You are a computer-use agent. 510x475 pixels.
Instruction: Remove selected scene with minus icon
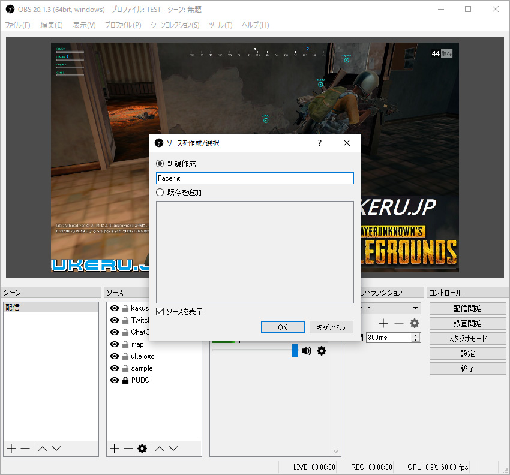[x=25, y=449]
